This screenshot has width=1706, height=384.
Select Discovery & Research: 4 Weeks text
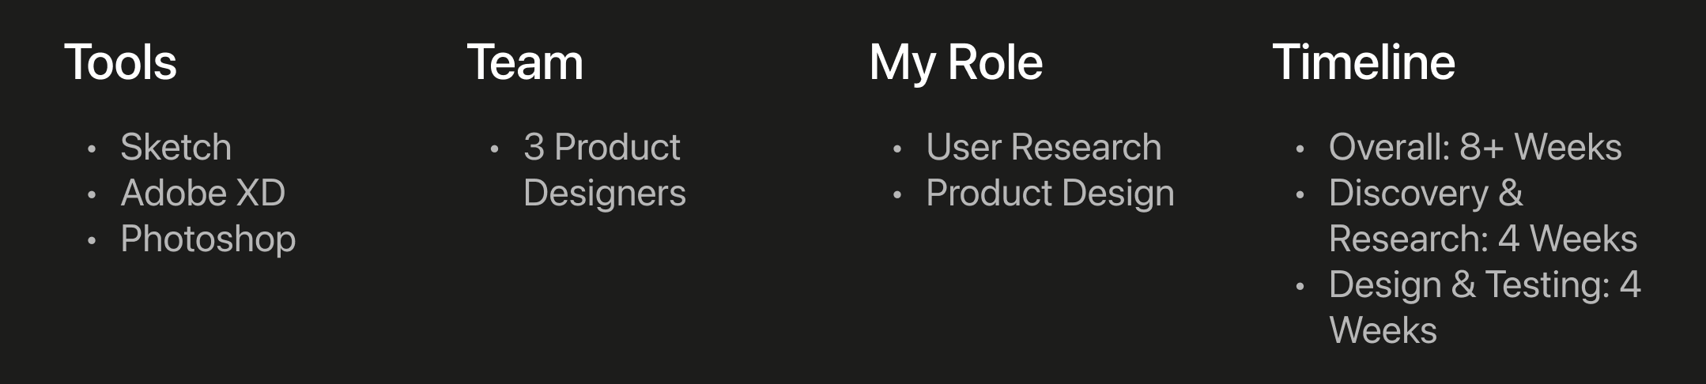pyautogui.click(x=1482, y=216)
